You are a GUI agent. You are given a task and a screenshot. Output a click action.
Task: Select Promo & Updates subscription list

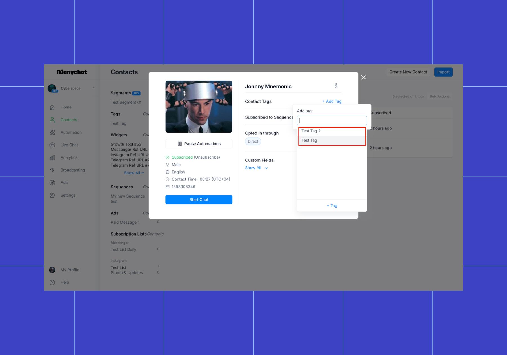pos(127,273)
